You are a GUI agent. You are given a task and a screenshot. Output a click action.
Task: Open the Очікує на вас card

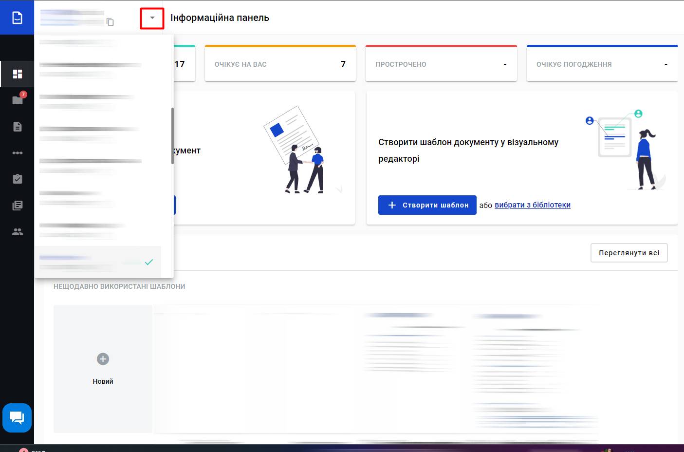point(280,64)
